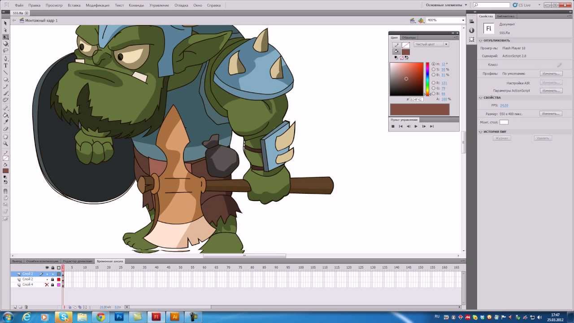
Task: Toggle lock on Слой 4 layer
Action: point(52,284)
